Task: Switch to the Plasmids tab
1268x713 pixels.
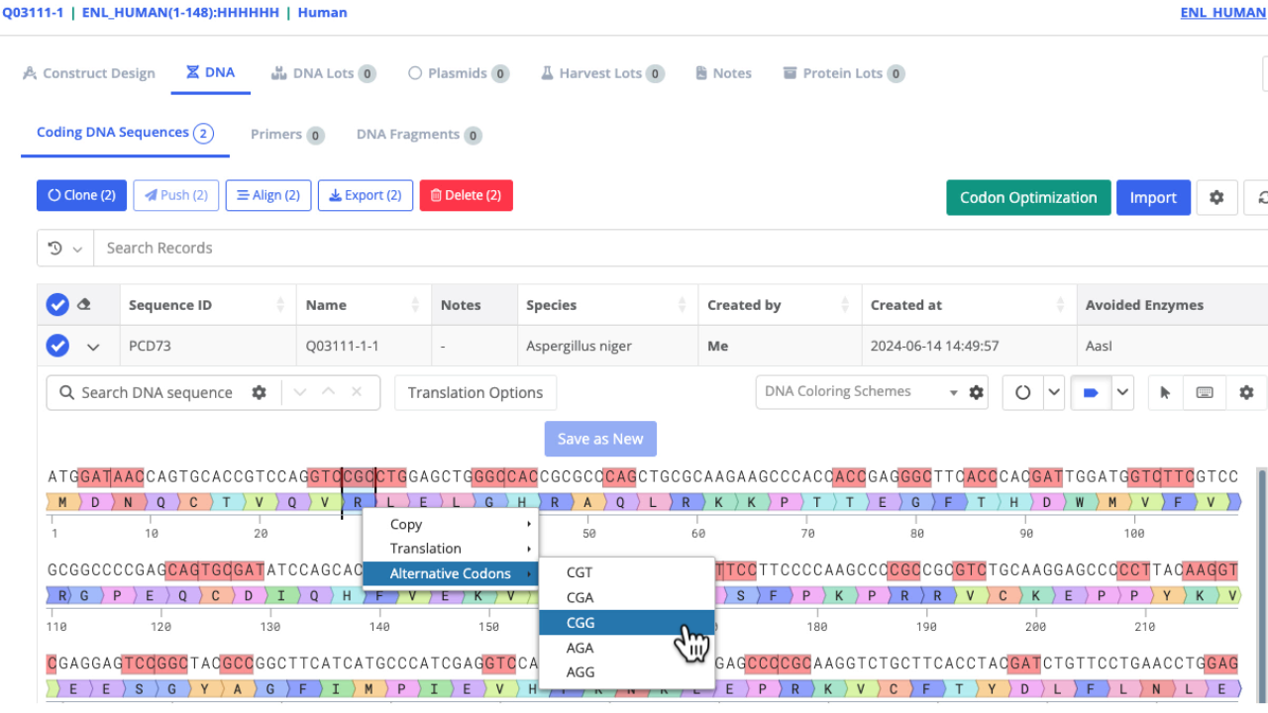Action: point(458,72)
